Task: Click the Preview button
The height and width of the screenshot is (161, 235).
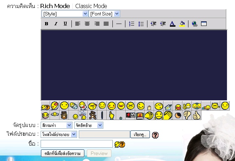Action: (99, 153)
